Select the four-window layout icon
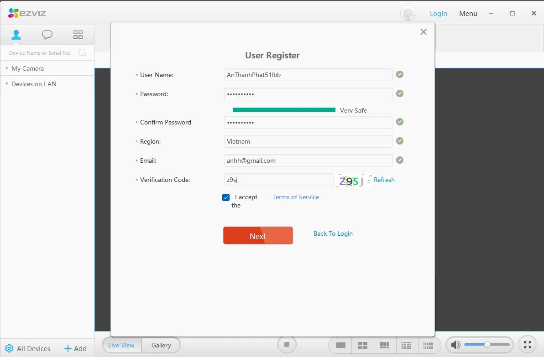The image size is (544, 357). [362, 345]
